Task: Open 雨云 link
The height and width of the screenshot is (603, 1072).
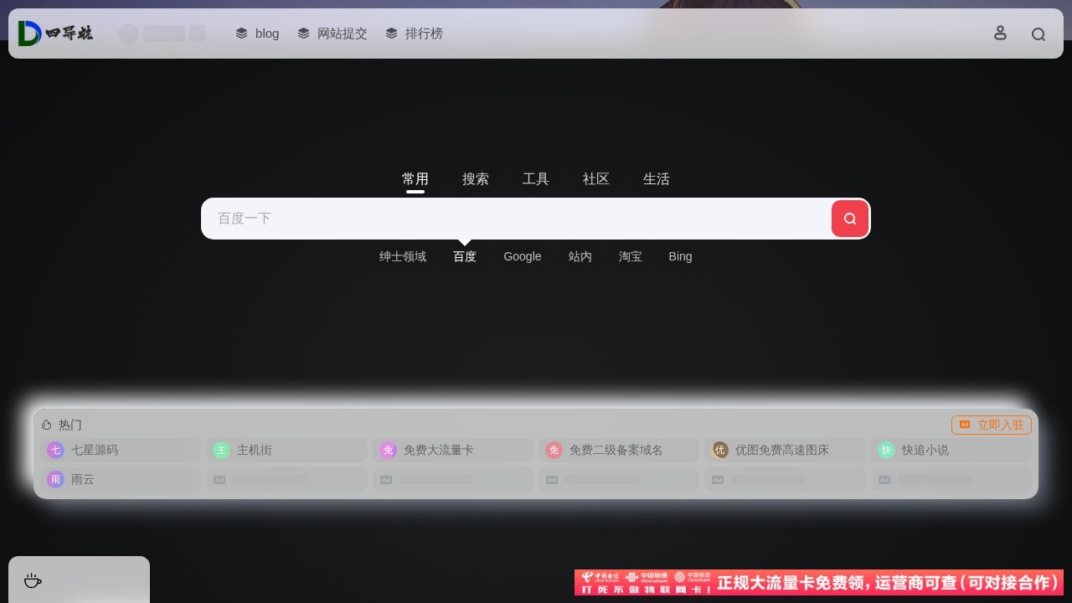Action: [121, 480]
